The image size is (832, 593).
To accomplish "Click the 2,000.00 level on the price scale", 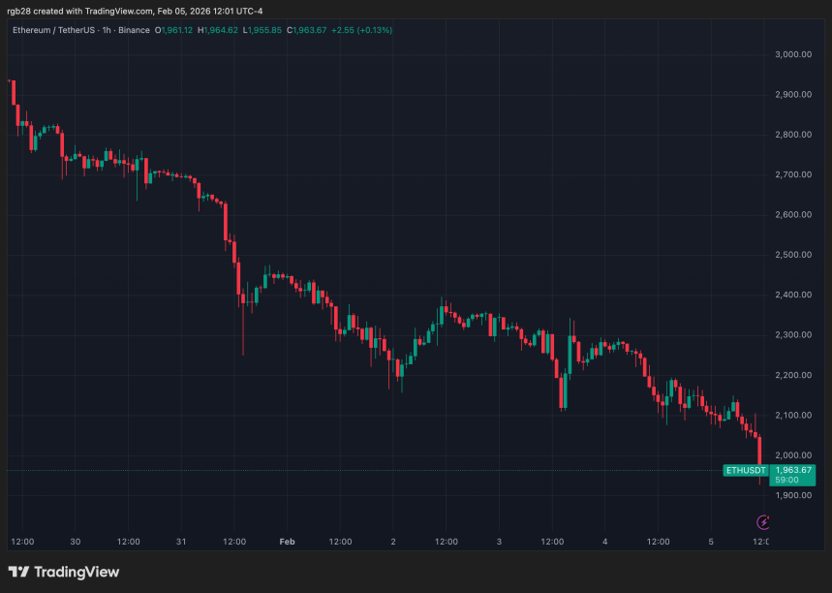I will [791, 454].
